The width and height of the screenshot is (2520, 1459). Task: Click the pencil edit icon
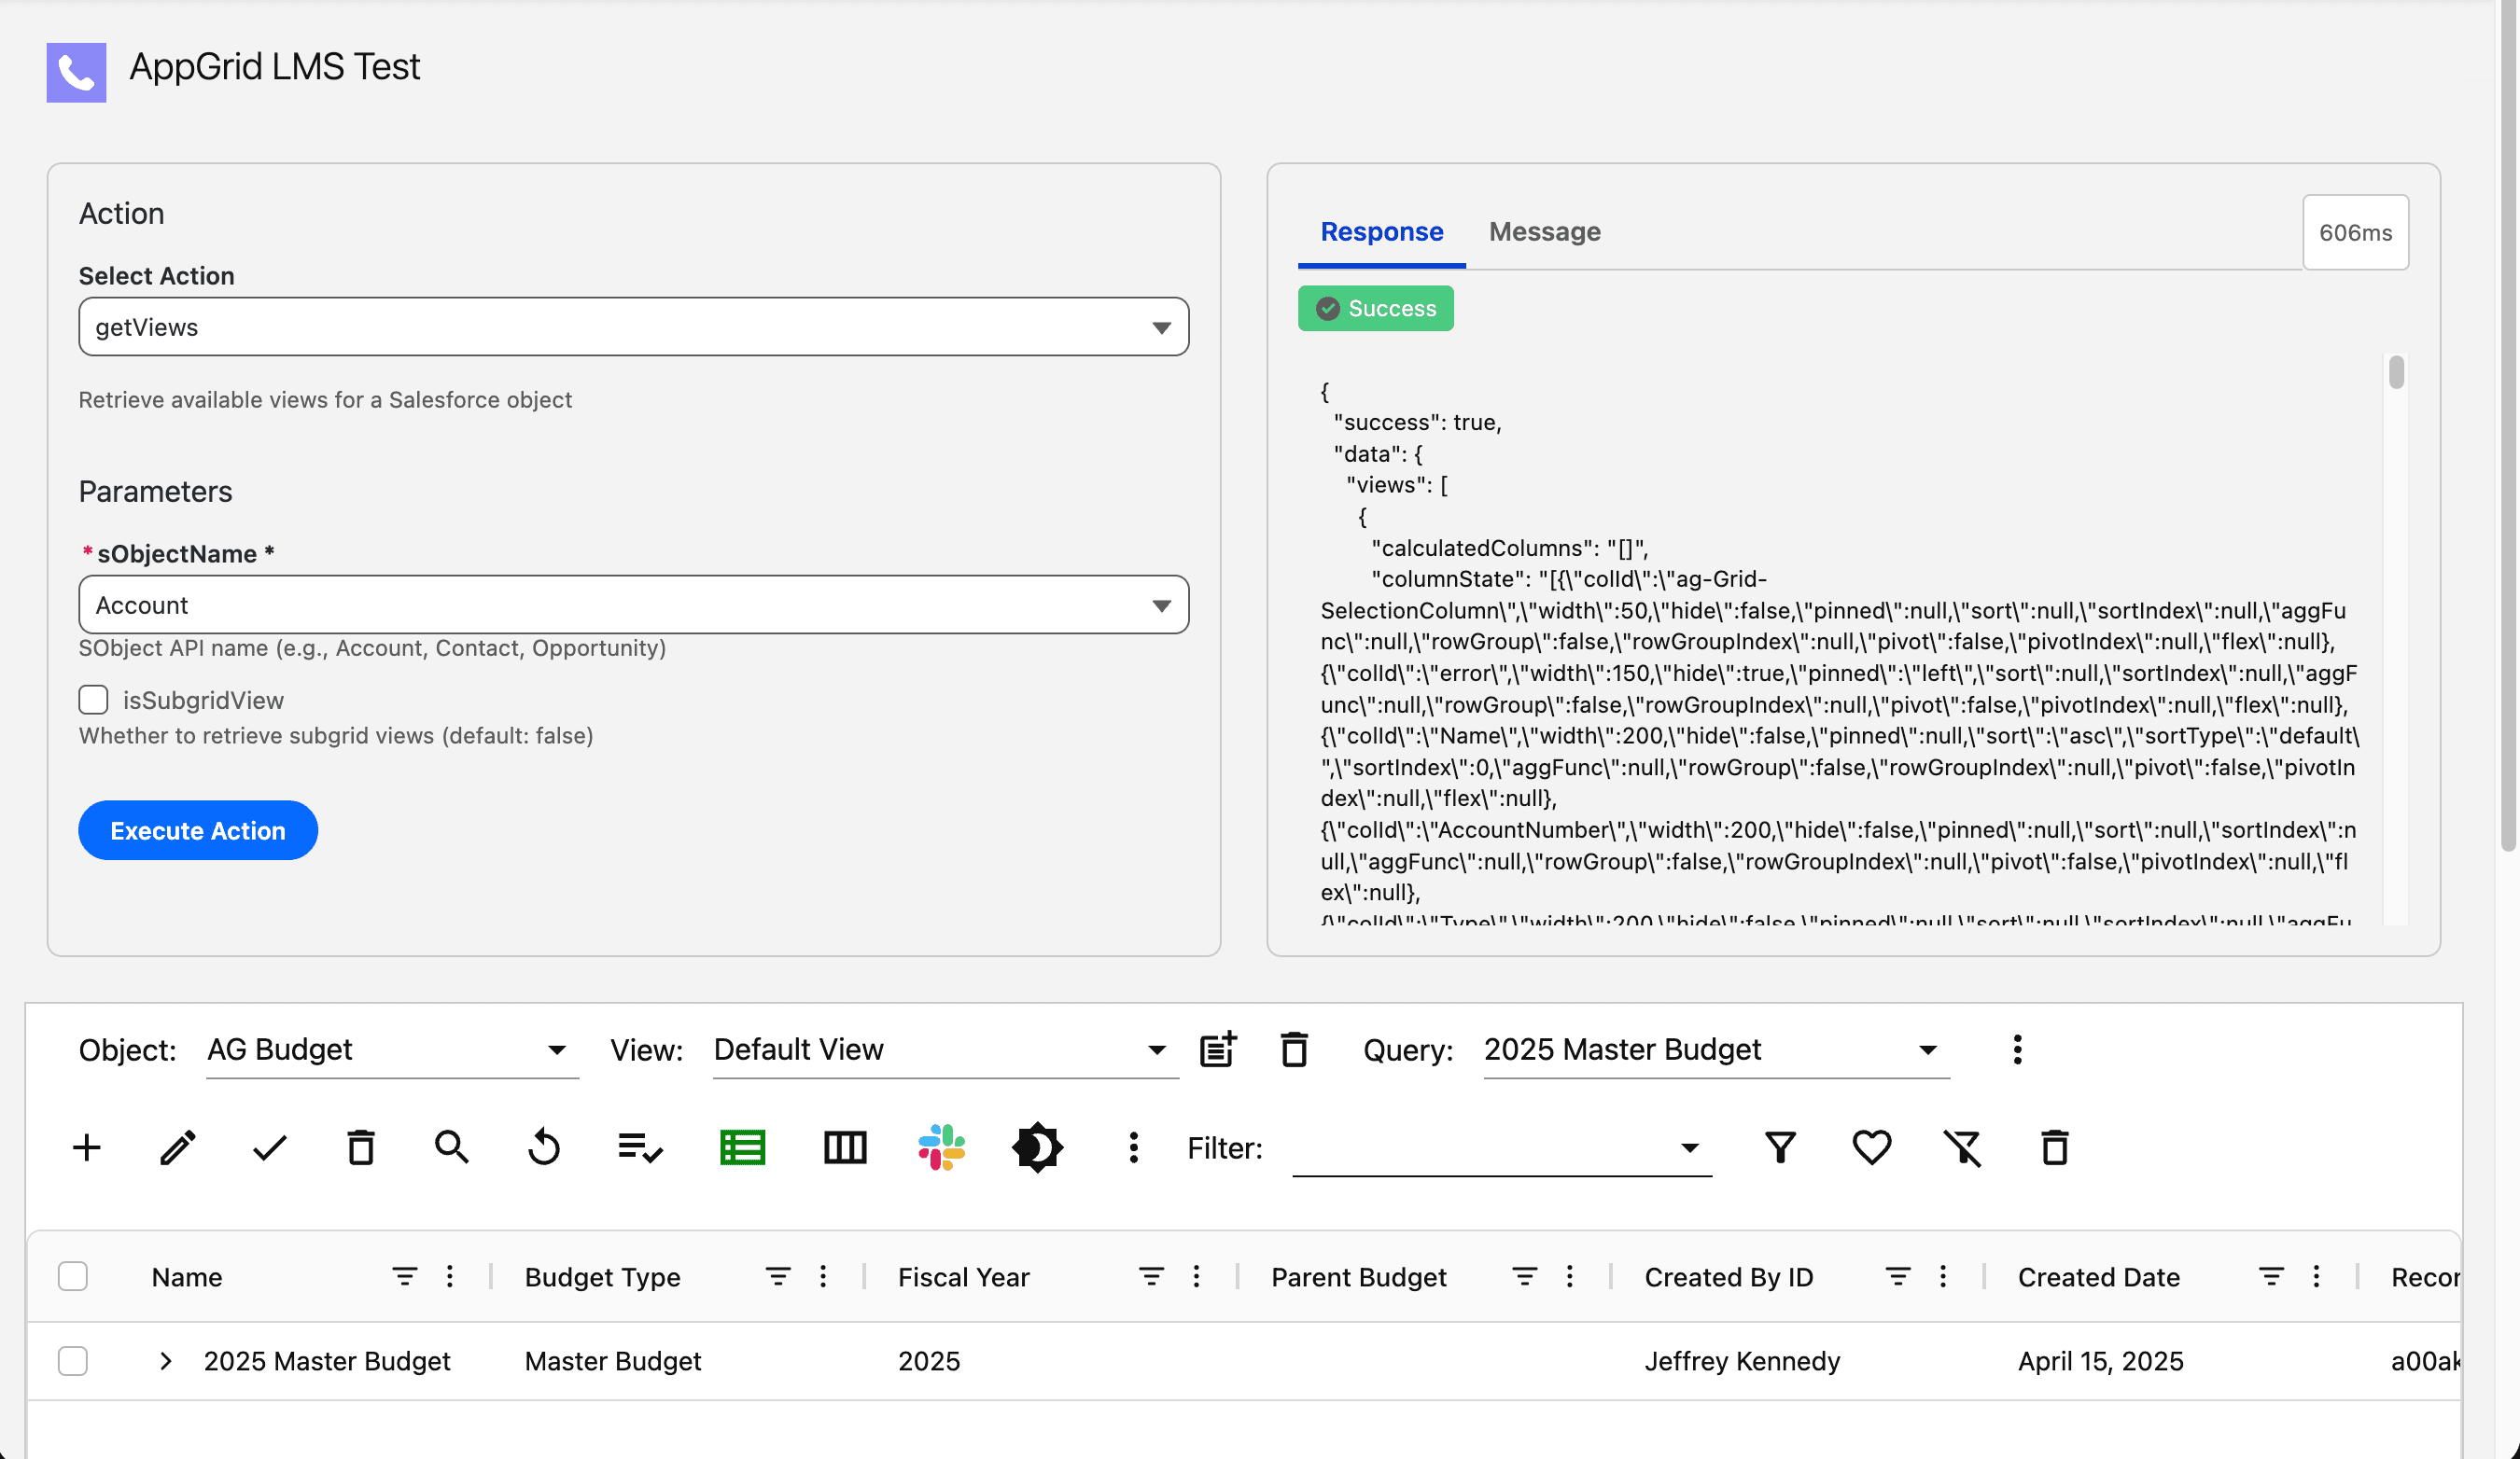point(178,1147)
